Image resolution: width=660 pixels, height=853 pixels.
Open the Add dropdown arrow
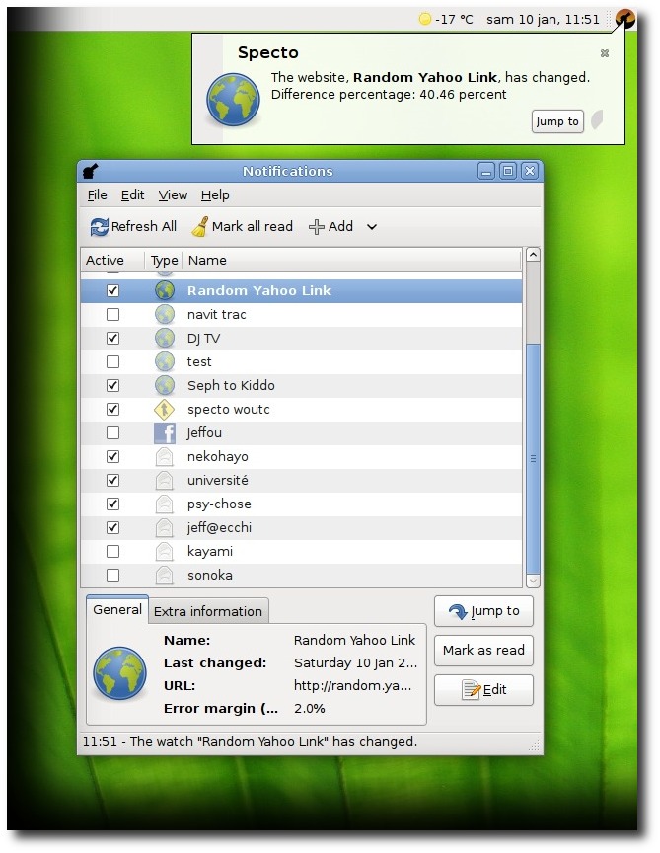(372, 227)
